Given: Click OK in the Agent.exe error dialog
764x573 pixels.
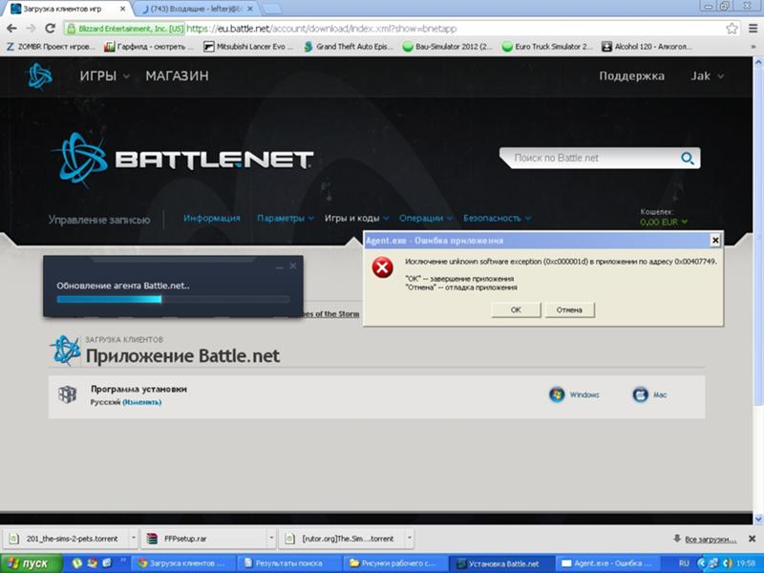Looking at the screenshot, I should (516, 309).
